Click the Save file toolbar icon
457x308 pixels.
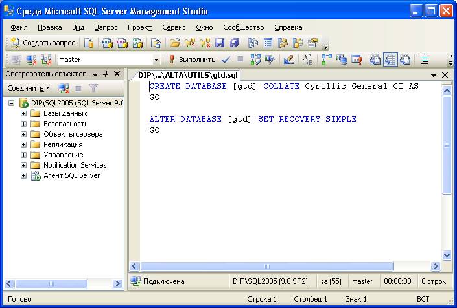tap(219, 43)
